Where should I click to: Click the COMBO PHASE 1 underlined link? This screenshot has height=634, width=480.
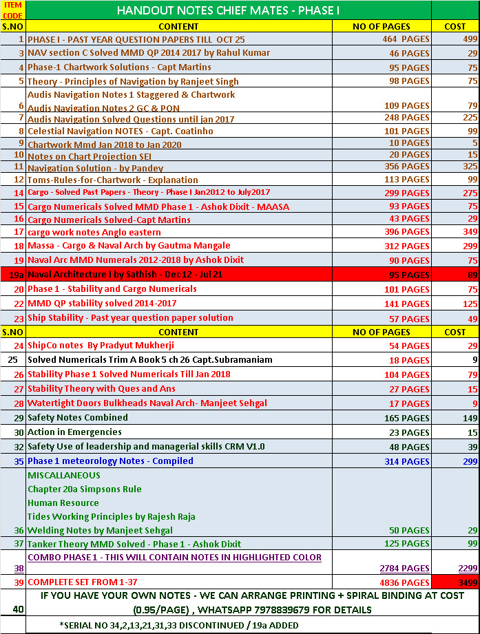point(174,558)
